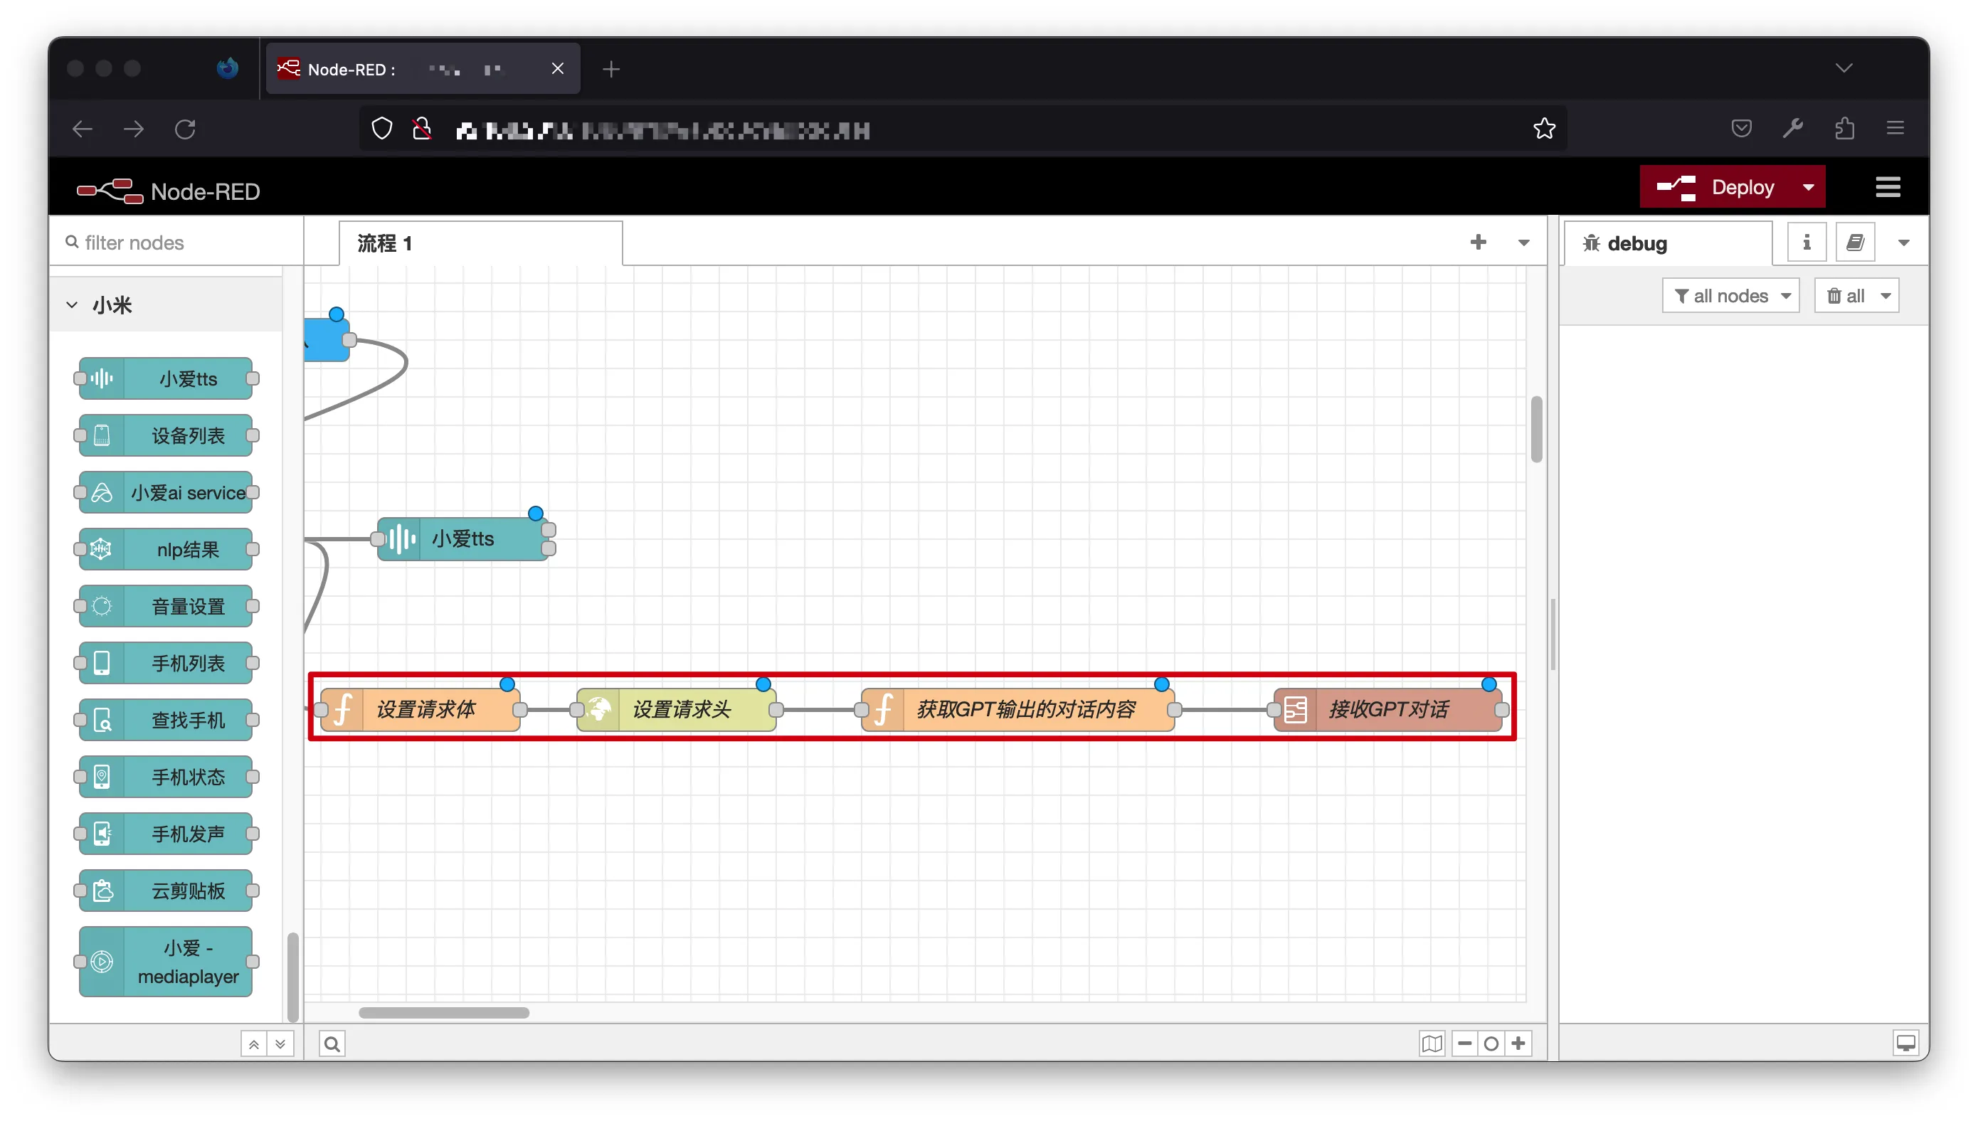Collapse all palette categories
Screen dimensions: 1978x1121
pyautogui.click(x=253, y=1044)
